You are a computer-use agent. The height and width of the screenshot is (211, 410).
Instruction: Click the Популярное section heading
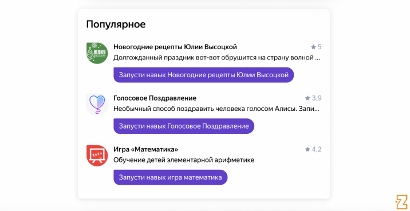(x=116, y=24)
